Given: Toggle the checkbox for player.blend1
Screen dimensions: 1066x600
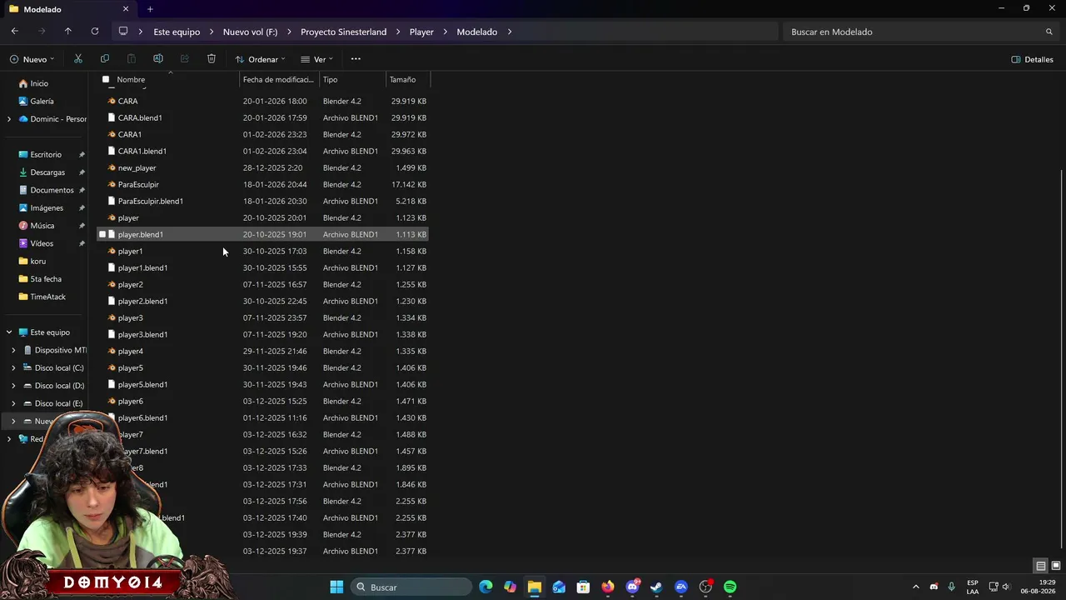Looking at the screenshot, I should 102,234.
